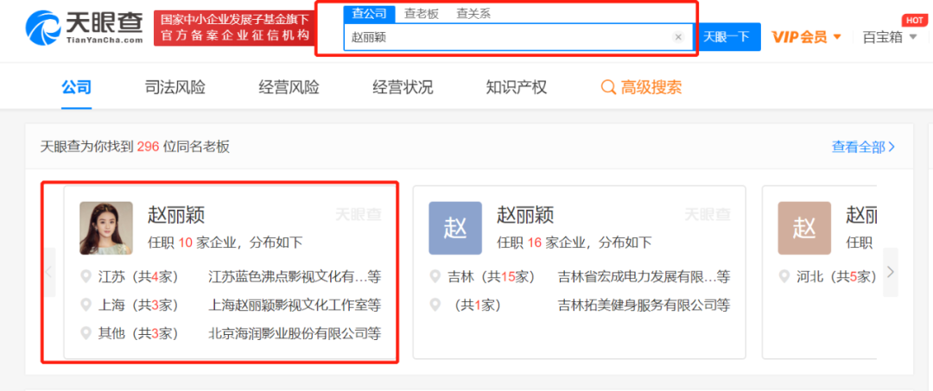Click 吉林拓美健身服务有限公司等 company
This screenshot has width=933, height=391.
[x=644, y=306]
